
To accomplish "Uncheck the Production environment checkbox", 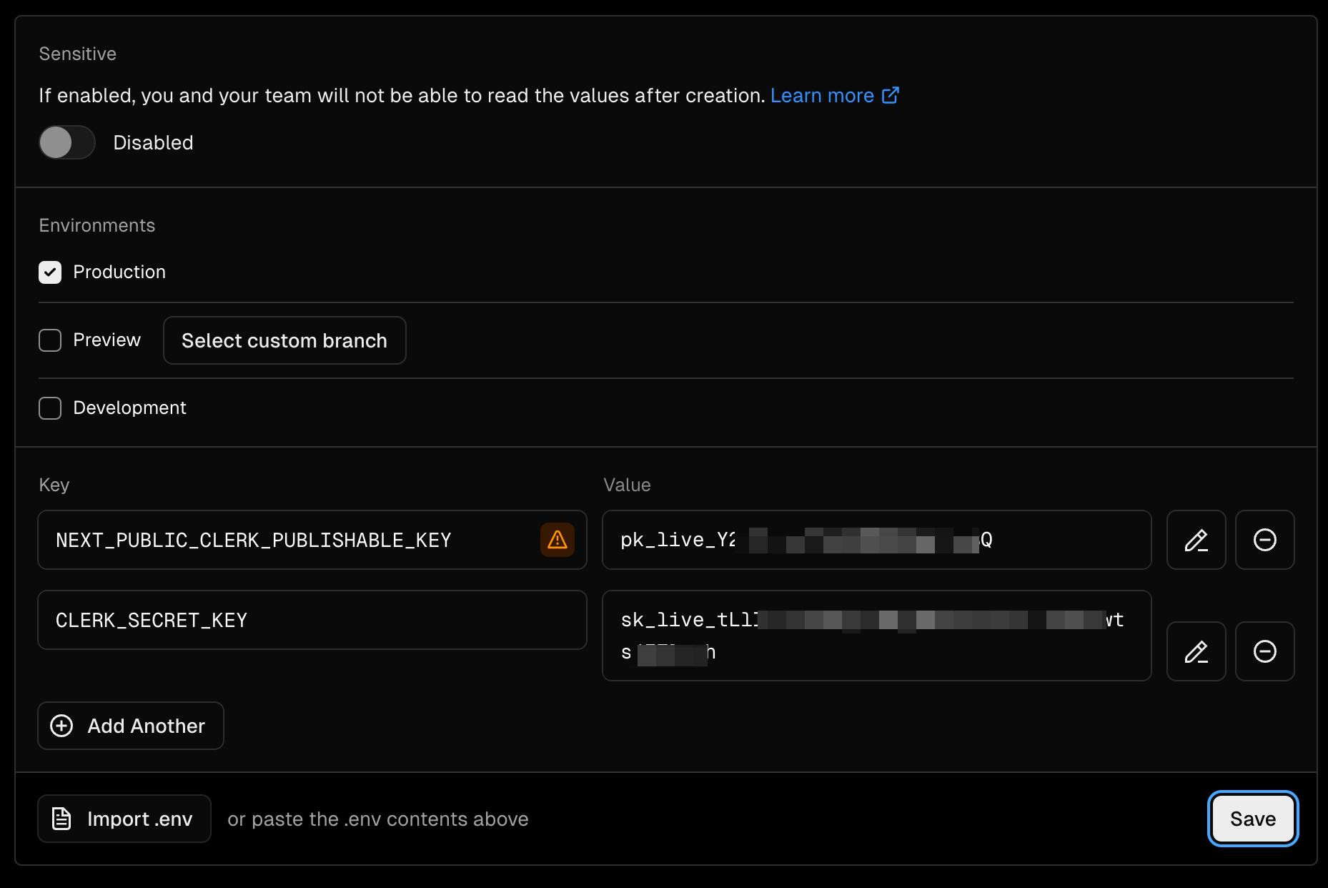I will 50,272.
